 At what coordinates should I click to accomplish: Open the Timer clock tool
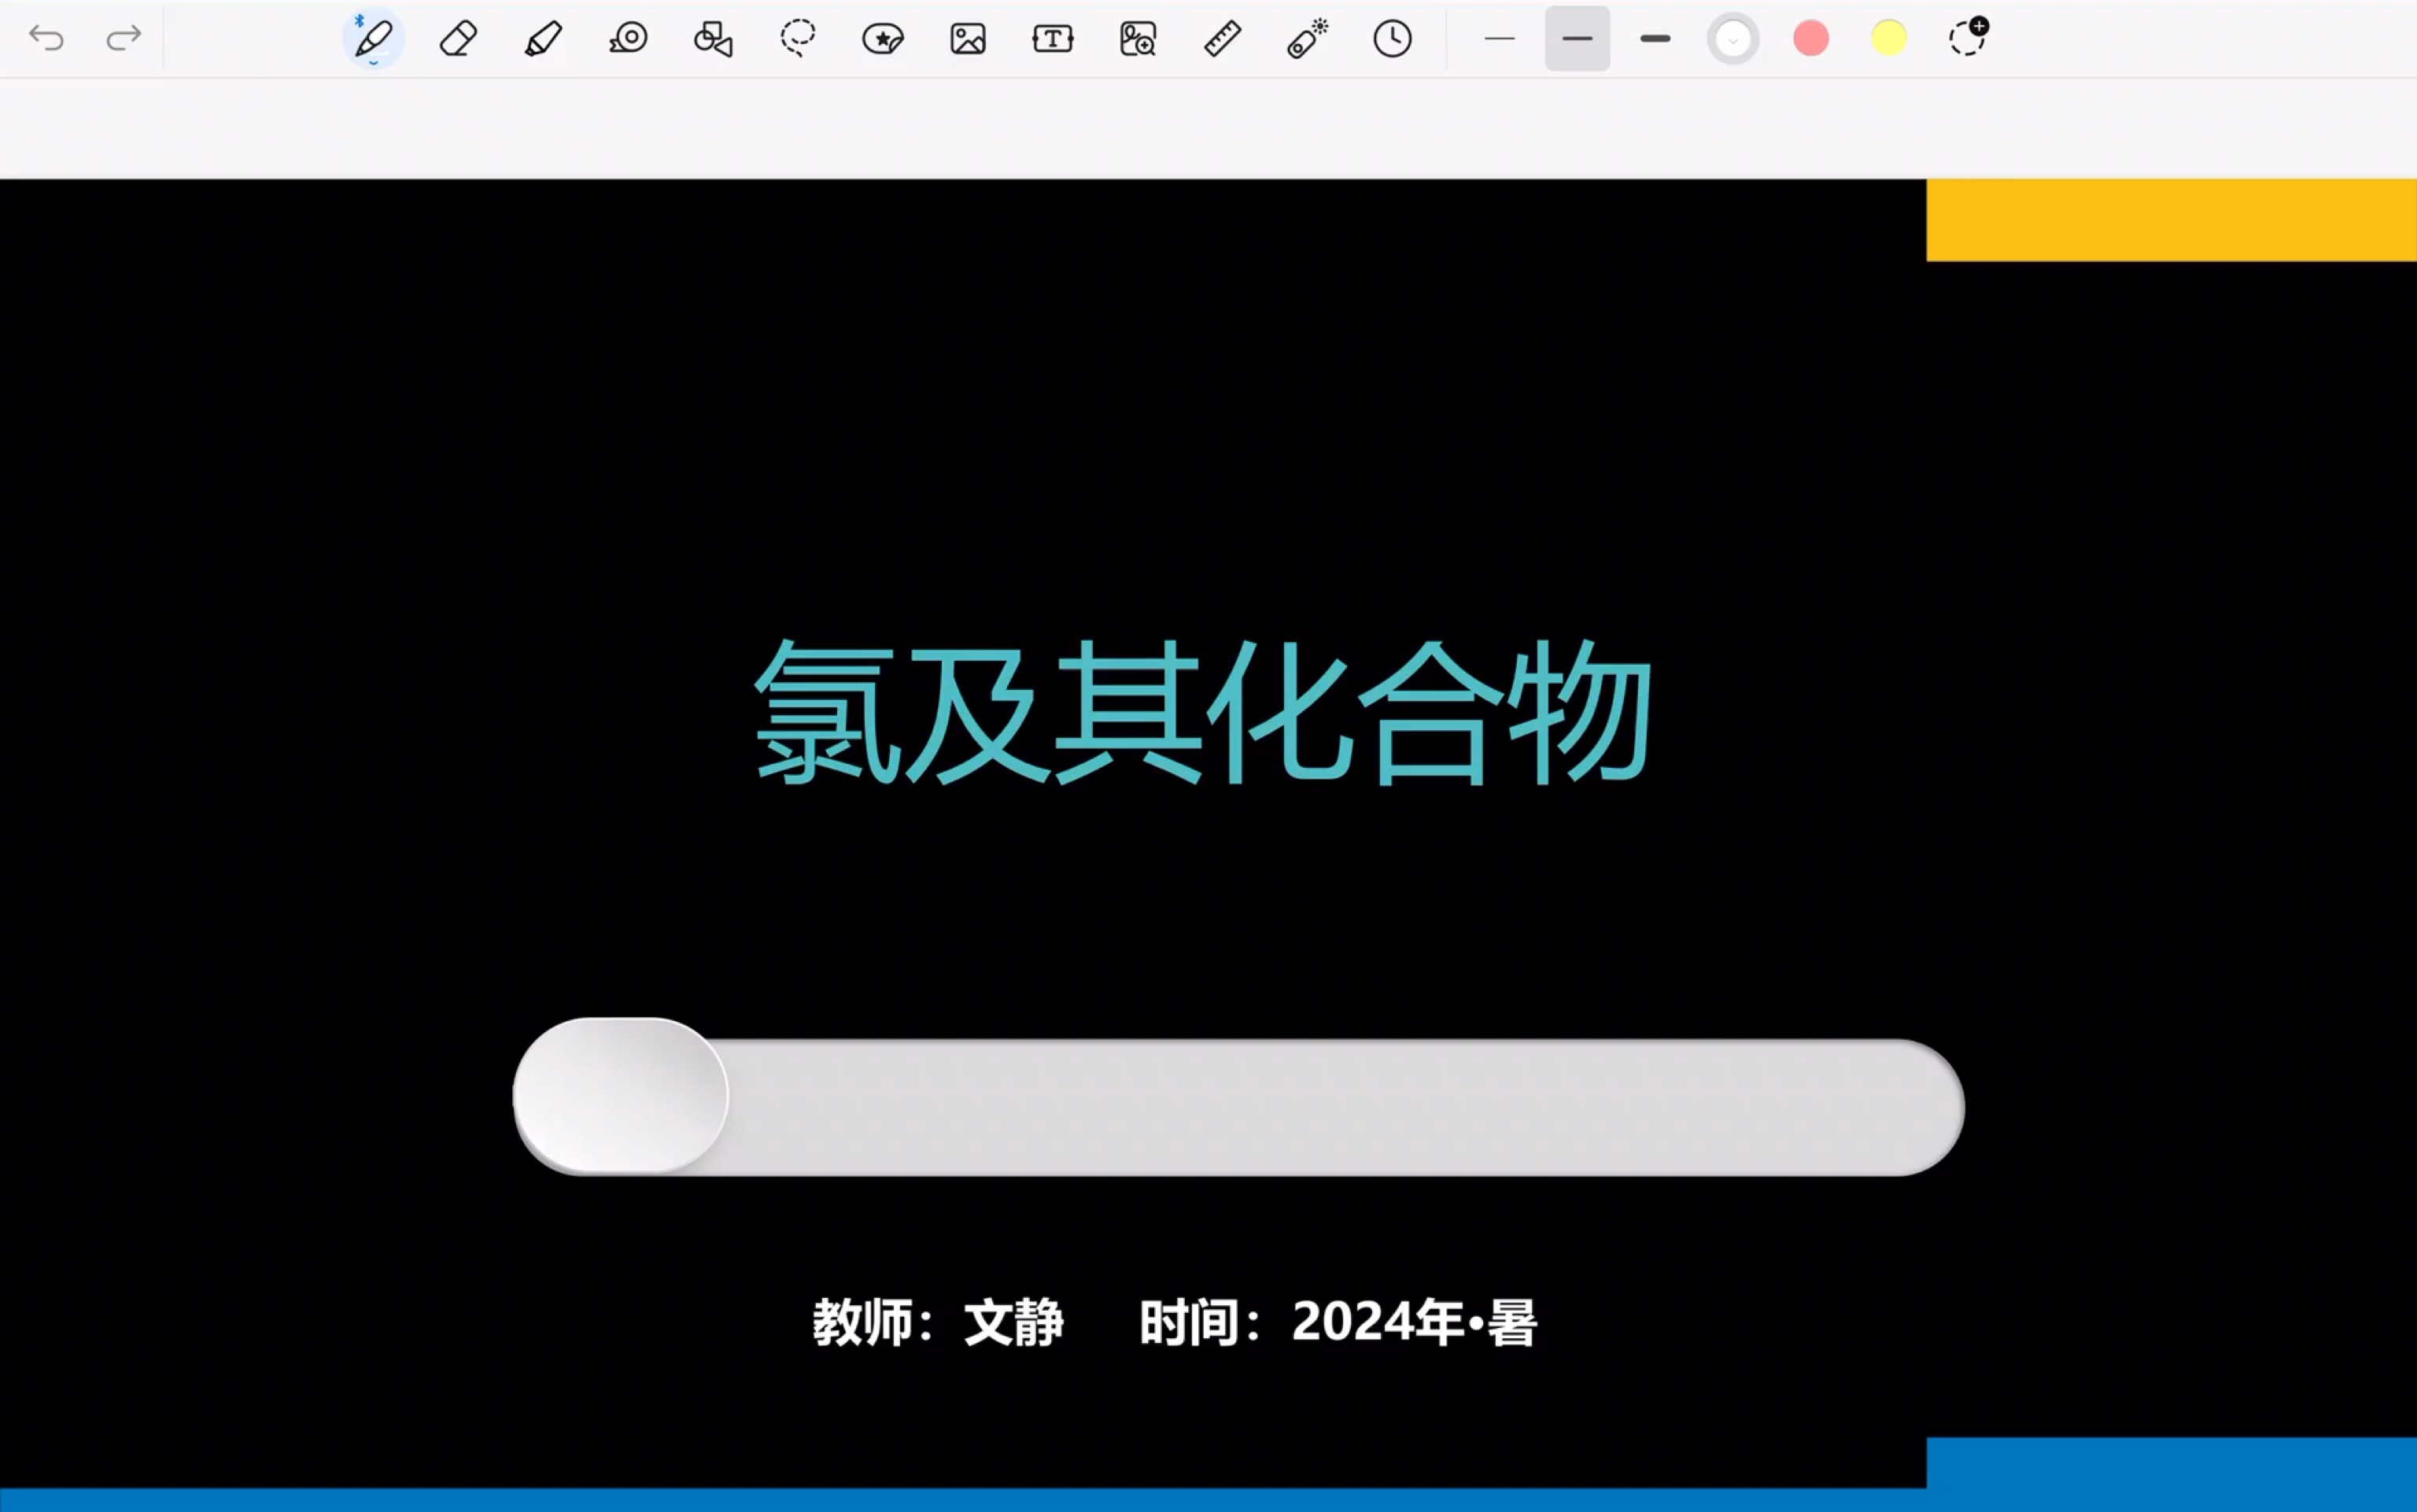click(x=1392, y=39)
